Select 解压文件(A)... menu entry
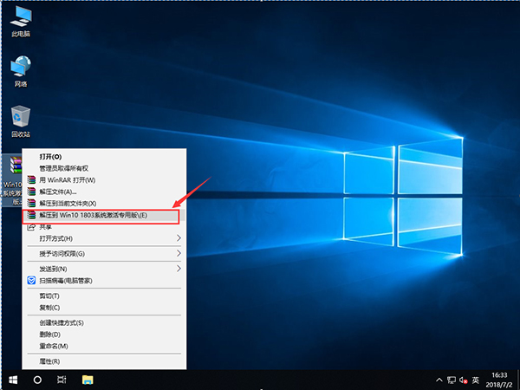Viewport: 520px width, 390px height. pyautogui.click(x=104, y=192)
